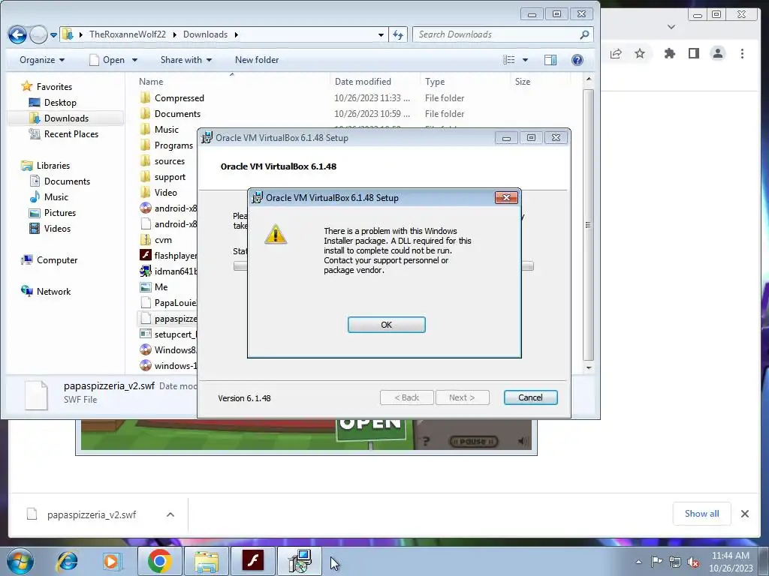
Task: Launch Internet Explorer from the taskbar
Action: [x=67, y=562]
